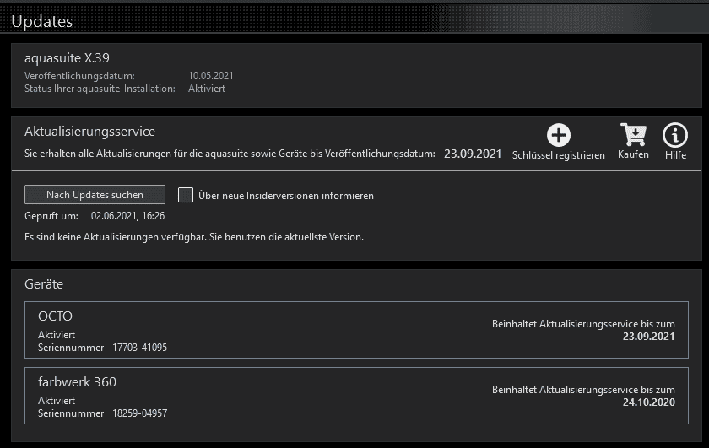Click 'Beinhaltet Aktualisierungsservice bis zum' in farbwerk card
Image resolution: width=709 pixels, height=448 pixels.
(583, 390)
